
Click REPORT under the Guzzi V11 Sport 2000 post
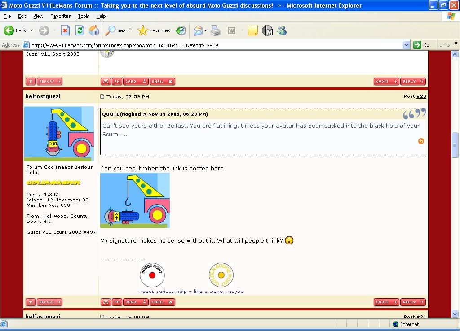click(x=49, y=82)
